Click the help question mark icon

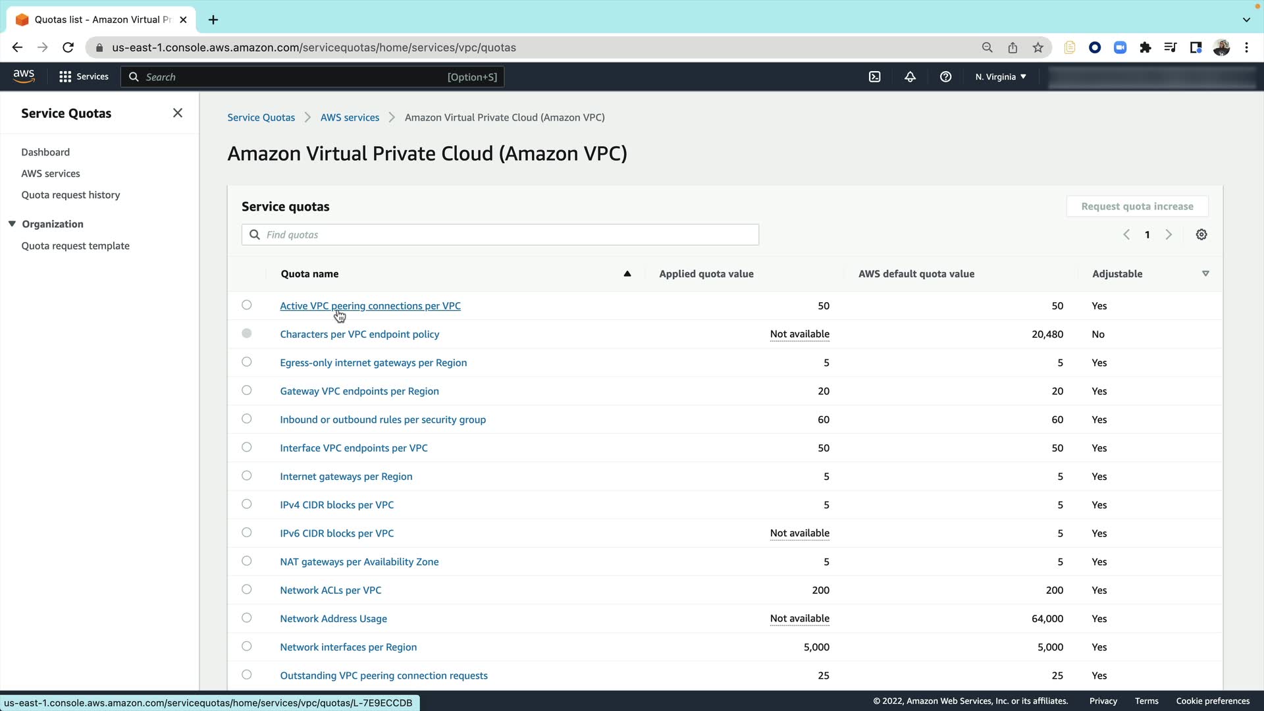pos(945,77)
